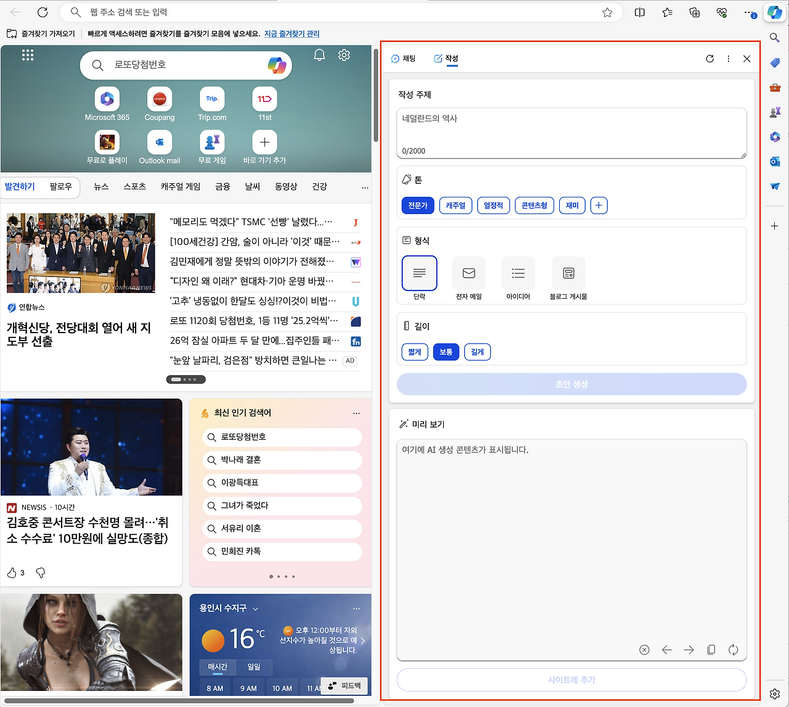Switch weather to 일일 tab

pyautogui.click(x=254, y=667)
